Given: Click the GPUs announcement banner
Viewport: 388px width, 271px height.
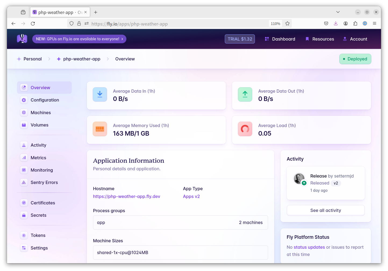Looking at the screenshot, I should pyautogui.click(x=79, y=39).
